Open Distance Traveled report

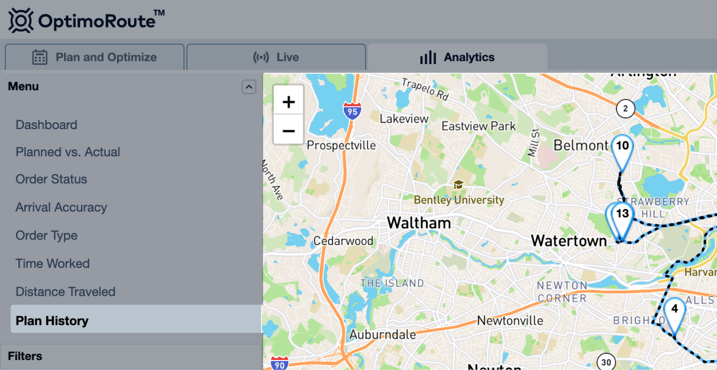pyautogui.click(x=65, y=292)
